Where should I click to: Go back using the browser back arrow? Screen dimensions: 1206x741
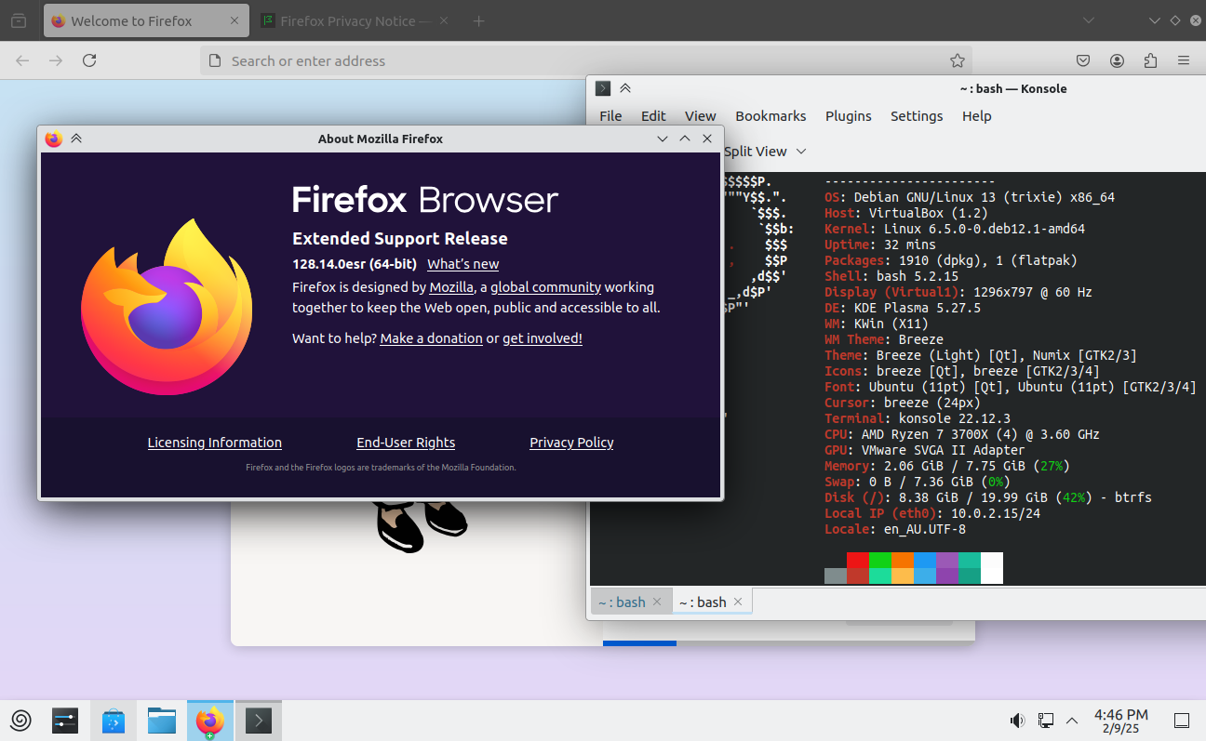pyautogui.click(x=22, y=60)
